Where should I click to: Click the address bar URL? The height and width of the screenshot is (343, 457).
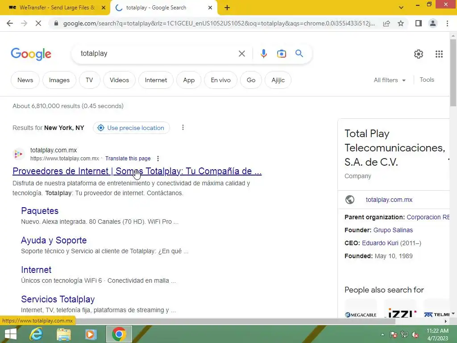point(219,23)
